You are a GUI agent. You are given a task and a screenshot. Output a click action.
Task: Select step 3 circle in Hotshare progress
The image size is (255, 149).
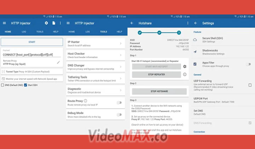coord(179,32)
